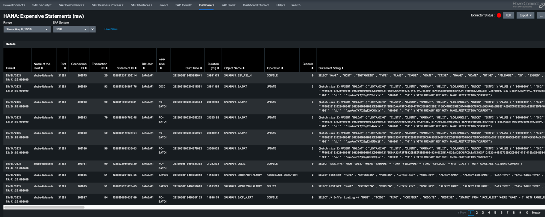Select current page 1 in pagination
Viewport: 545px width, 217px height.
point(471,212)
